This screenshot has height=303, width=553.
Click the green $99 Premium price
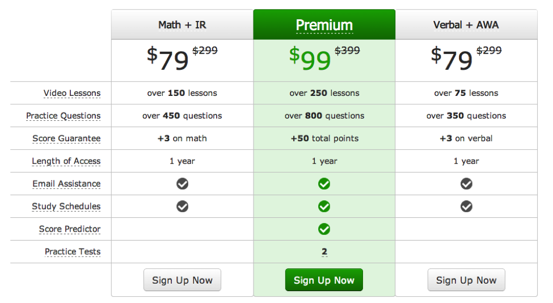point(310,58)
